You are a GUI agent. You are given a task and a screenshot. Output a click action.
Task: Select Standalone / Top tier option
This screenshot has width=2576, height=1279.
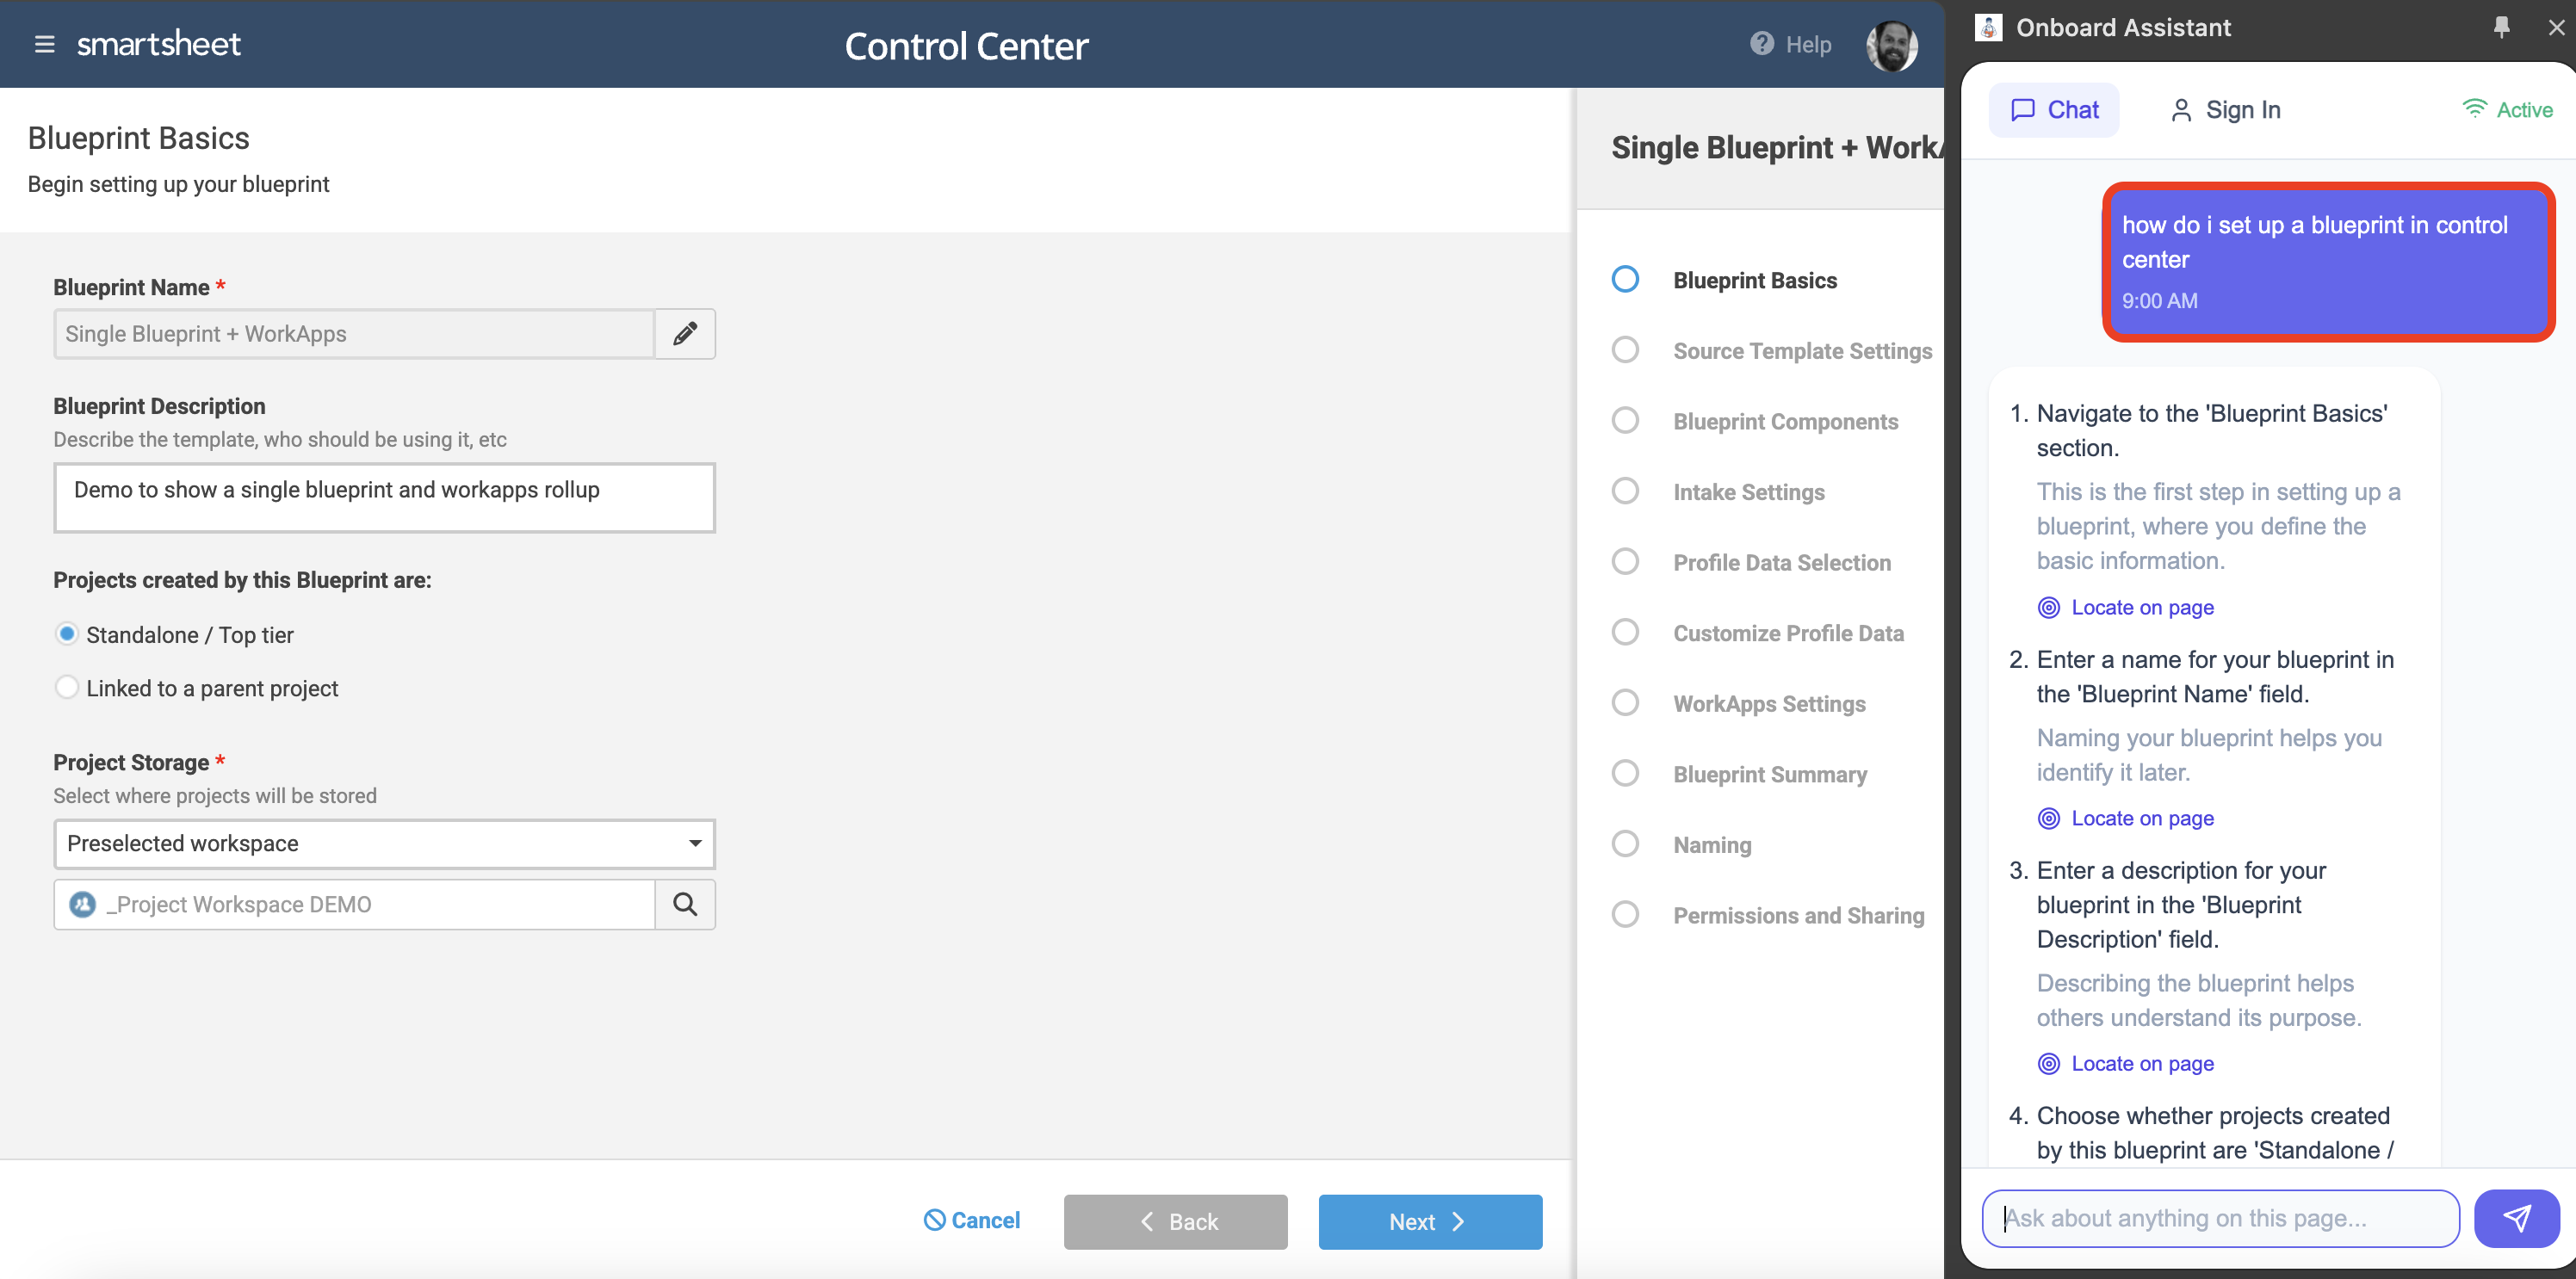click(67, 634)
